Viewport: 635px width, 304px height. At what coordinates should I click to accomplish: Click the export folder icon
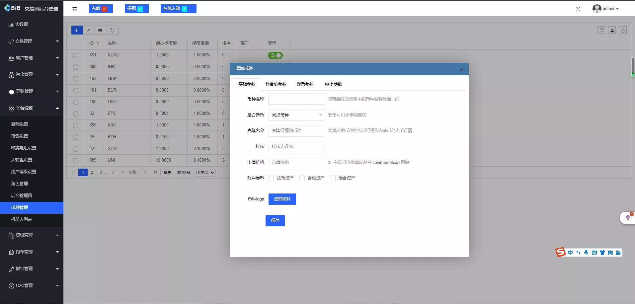point(612,30)
